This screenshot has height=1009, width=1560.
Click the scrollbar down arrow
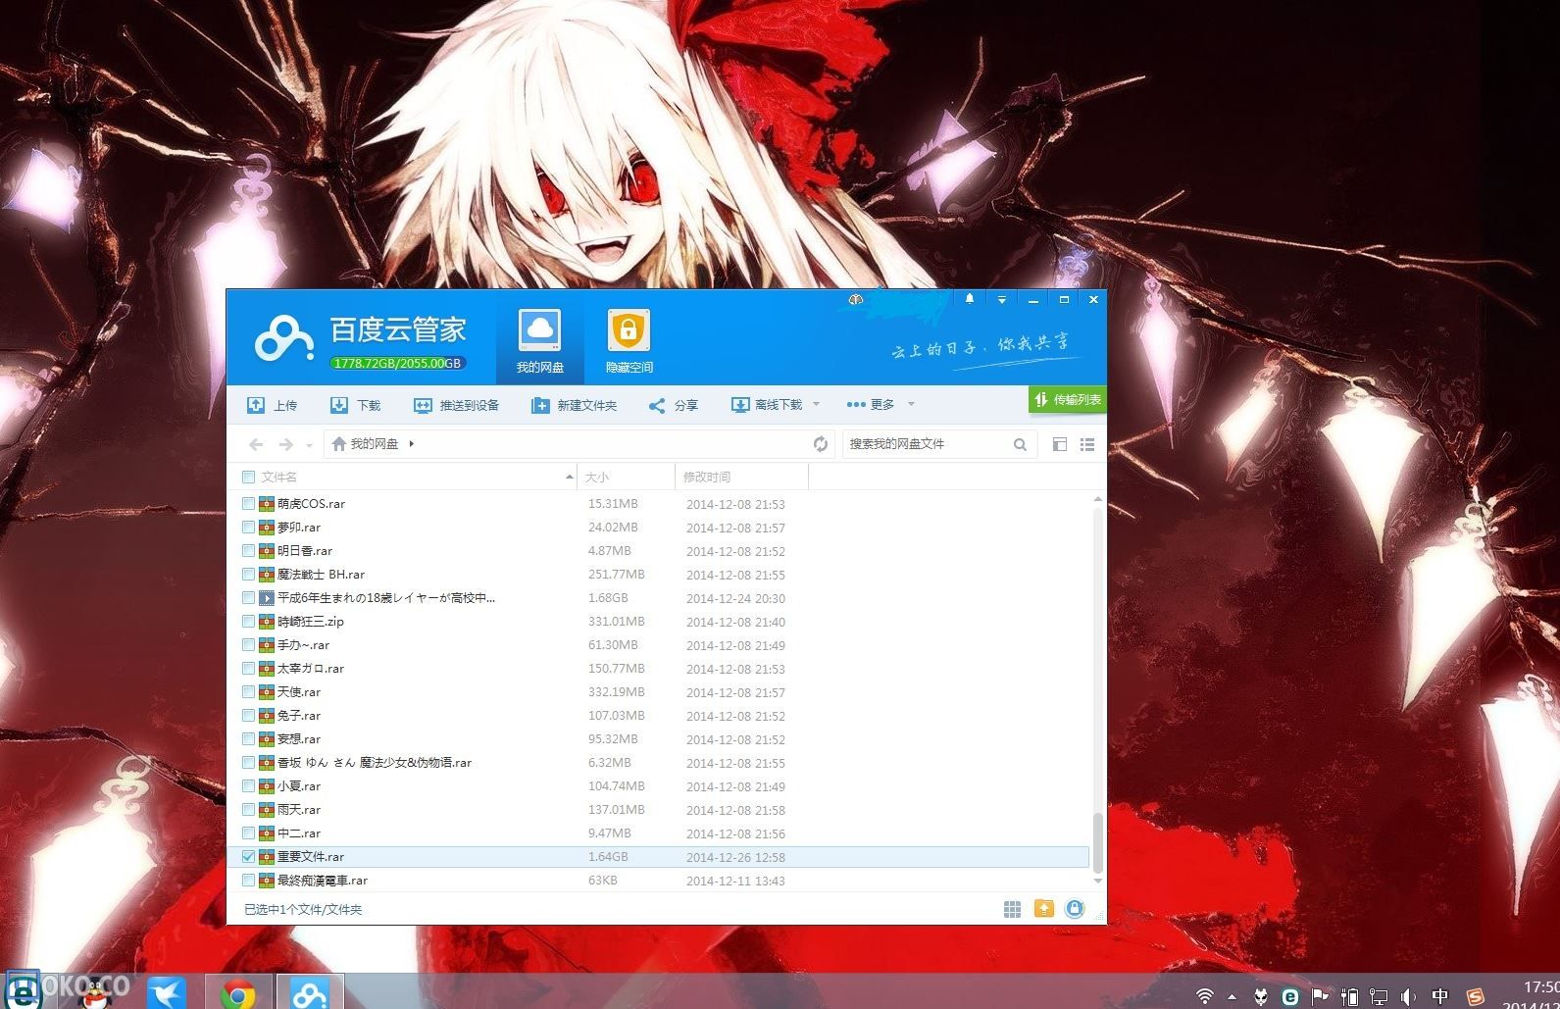click(x=1098, y=881)
